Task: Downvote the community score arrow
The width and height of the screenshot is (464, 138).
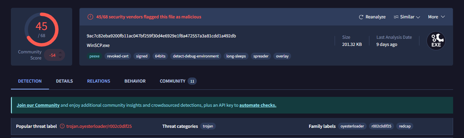Action: click(x=60, y=57)
